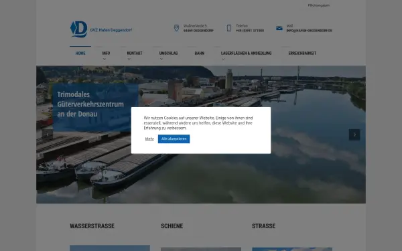Image resolution: width=402 pixels, height=251 pixels.
Task: Open the Erreichbarkeit menu item
Action: point(302,54)
